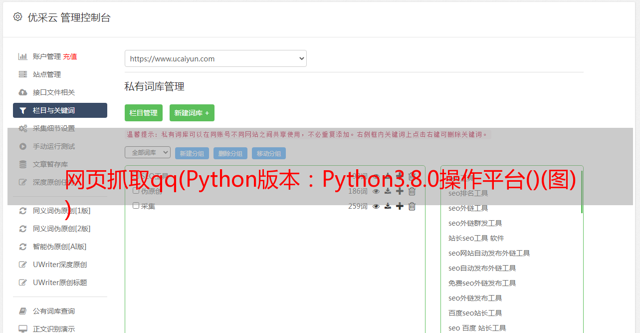Click the 私有词库管理 heading
The image size is (640, 333).
tap(155, 86)
